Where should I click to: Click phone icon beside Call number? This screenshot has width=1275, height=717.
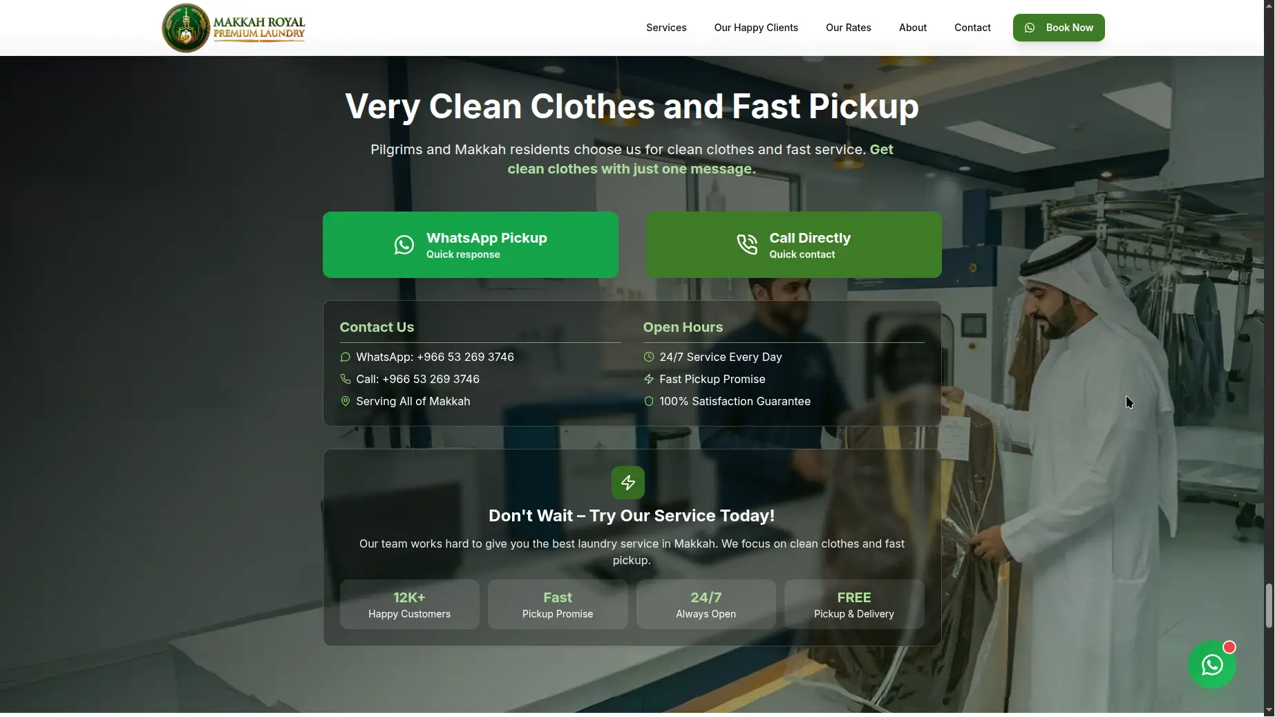(x=346, y=379)
